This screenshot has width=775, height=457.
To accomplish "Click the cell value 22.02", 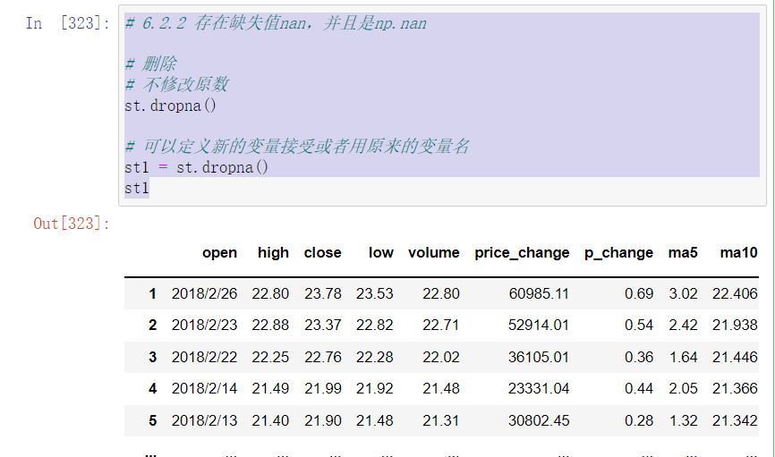I will coord(441,357).
